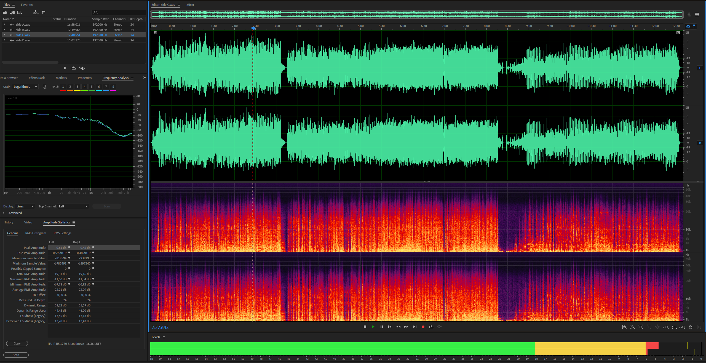Click the zoom in amplitude icon
This screenshot has height=363, width=706.
[x=624, y=327]
